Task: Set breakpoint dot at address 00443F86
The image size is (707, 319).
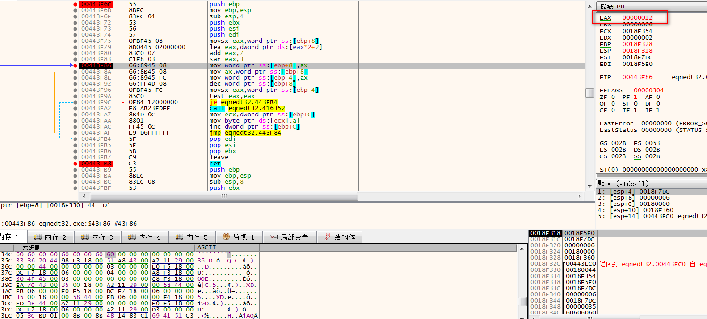Action: pos(76,65)
